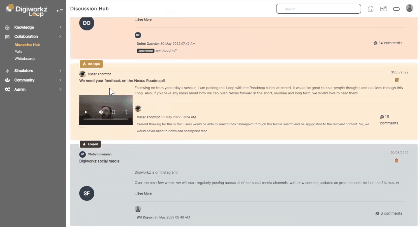
Task: Click See More on Digiworkz social media post
Action: (143, 193)
